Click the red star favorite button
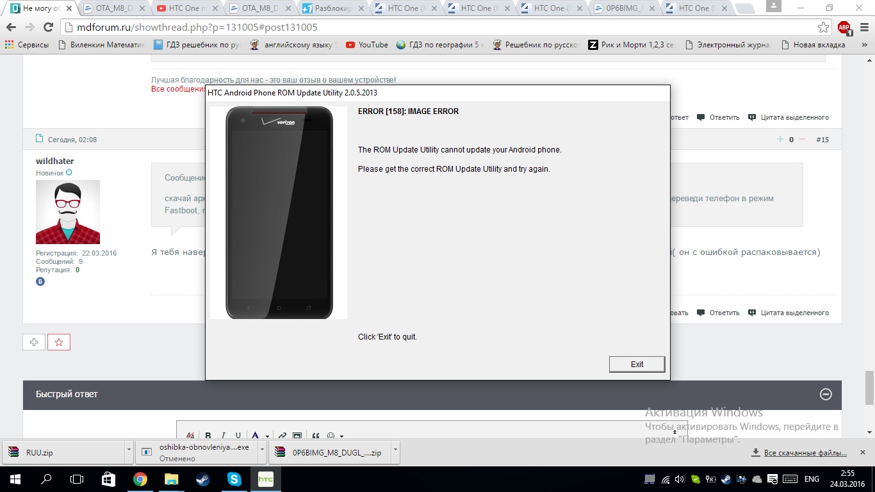875x492 pixels. [x=59, y=342]
